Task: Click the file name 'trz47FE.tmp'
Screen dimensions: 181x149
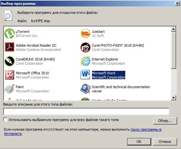Action: pos(40,21)
